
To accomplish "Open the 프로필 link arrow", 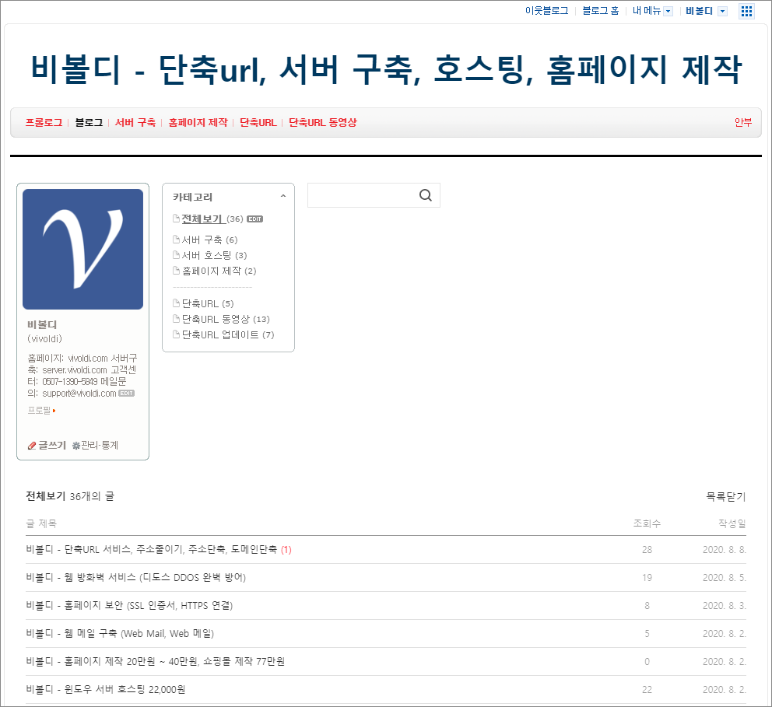I will (54, 411).
